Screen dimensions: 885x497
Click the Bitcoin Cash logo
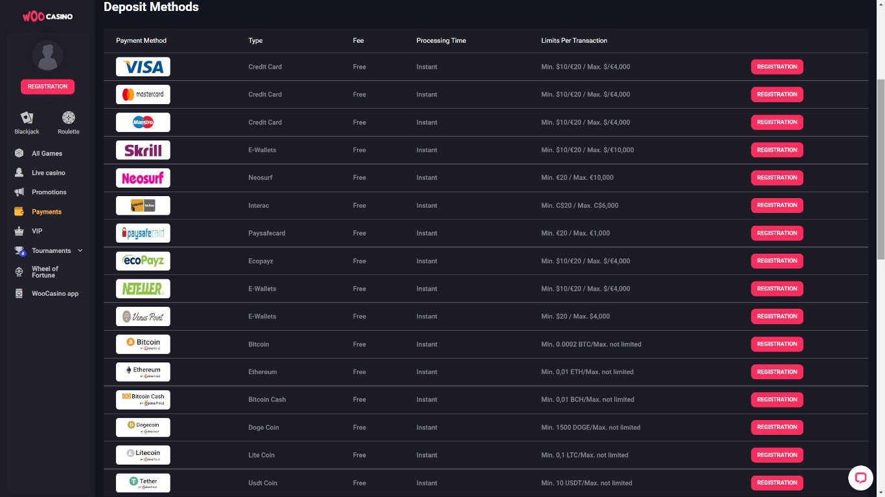(x=143, y=400)
